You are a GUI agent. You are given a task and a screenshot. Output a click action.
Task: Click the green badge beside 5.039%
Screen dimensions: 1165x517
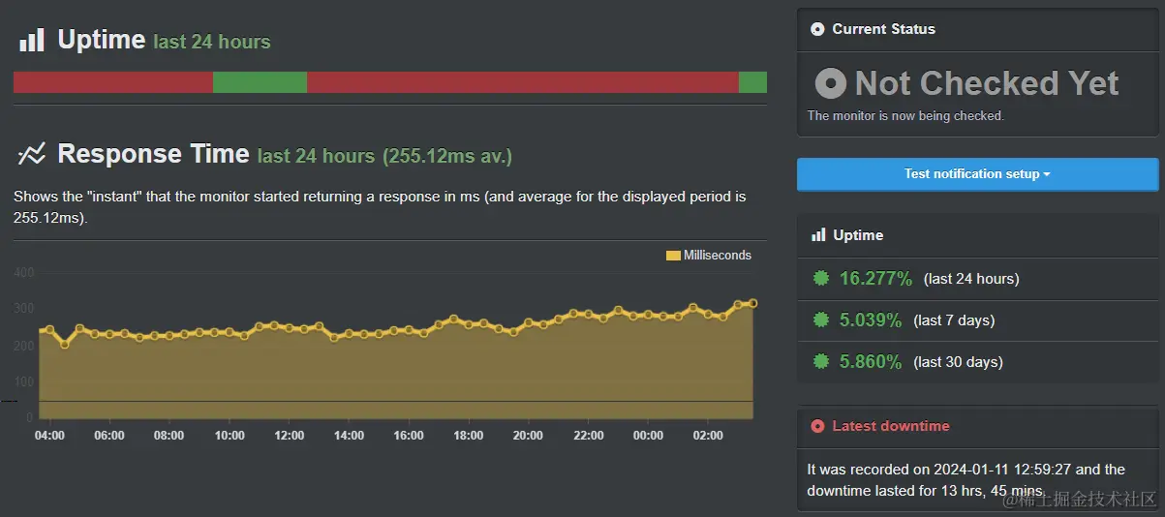coord(821,320)
